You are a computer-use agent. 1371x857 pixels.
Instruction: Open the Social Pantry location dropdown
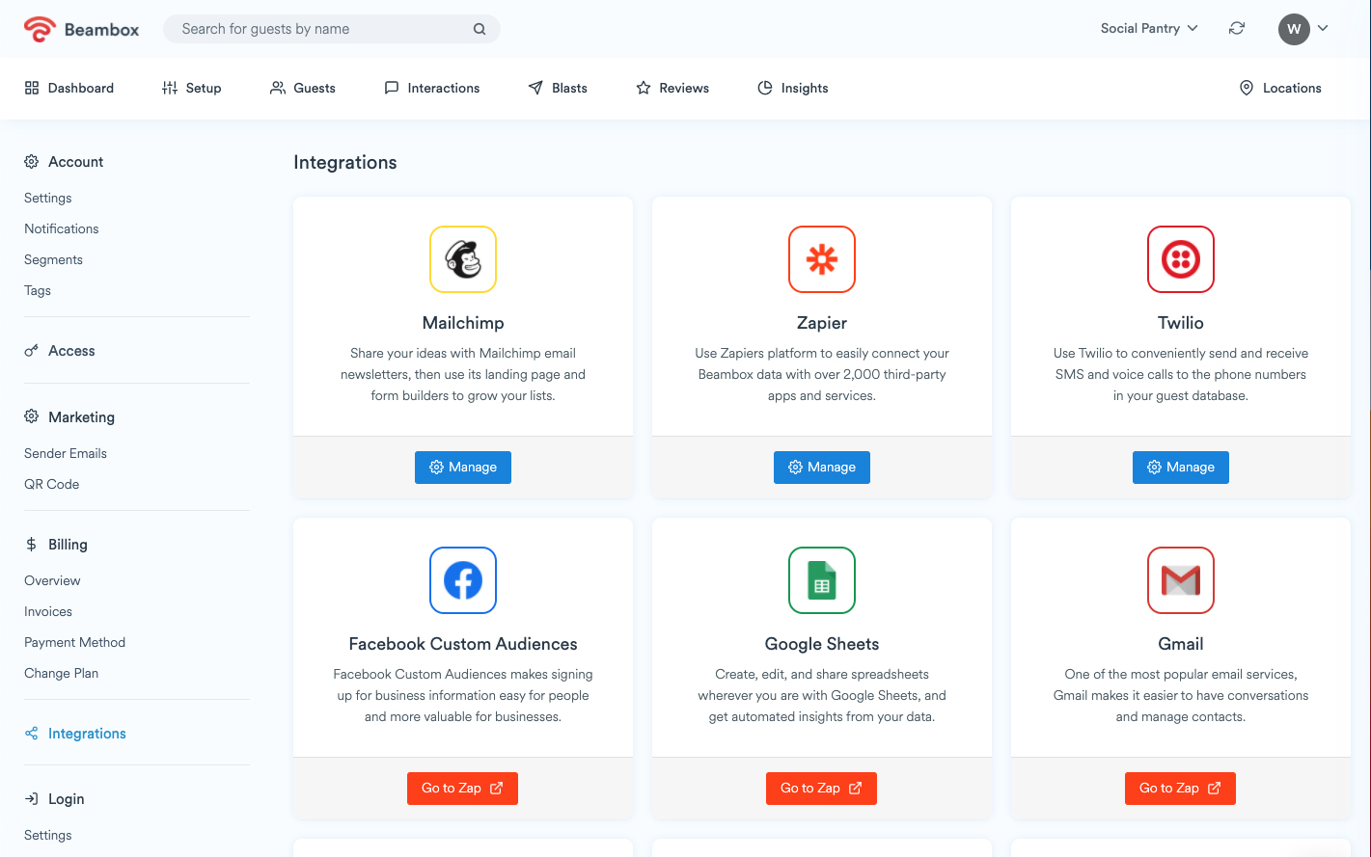[x=1149, y=29]
